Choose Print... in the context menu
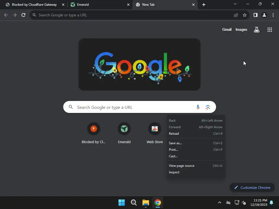Screen dimensions: 279x209 (x=196, y=150)
